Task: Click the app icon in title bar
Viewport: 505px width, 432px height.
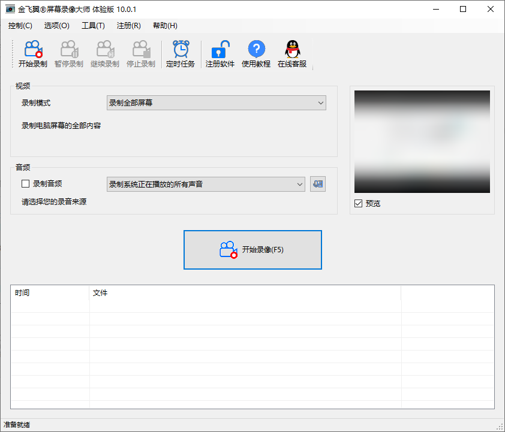Action: click(x=10, y=9)
